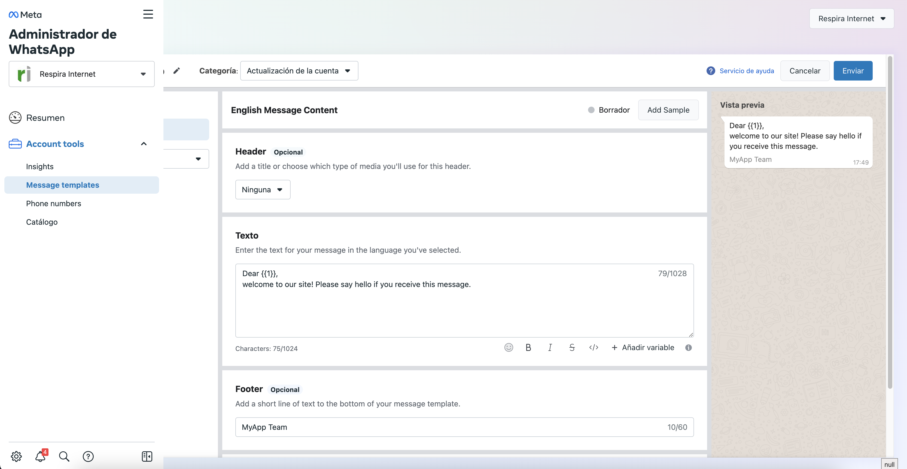This screenshot has height=469, width=907.
Task: Click the Servicio de ayuda link
Action: (747, 71)
